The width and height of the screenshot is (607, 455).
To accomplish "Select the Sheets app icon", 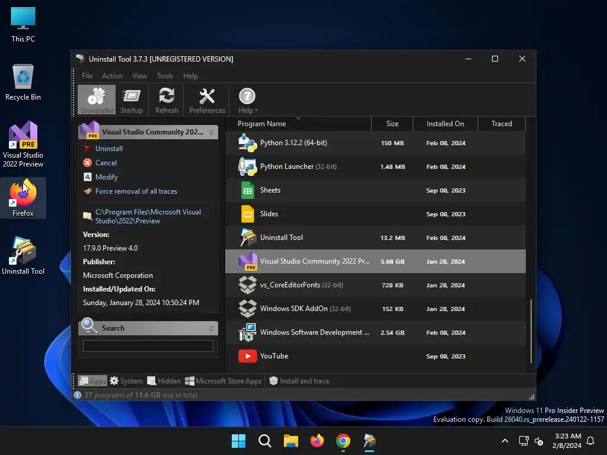I will (x=247, y=190).
